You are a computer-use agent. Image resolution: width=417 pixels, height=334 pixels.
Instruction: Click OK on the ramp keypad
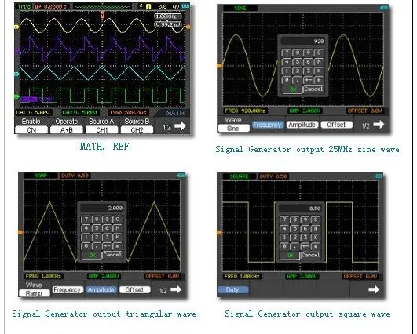click(x=93, y=255)
